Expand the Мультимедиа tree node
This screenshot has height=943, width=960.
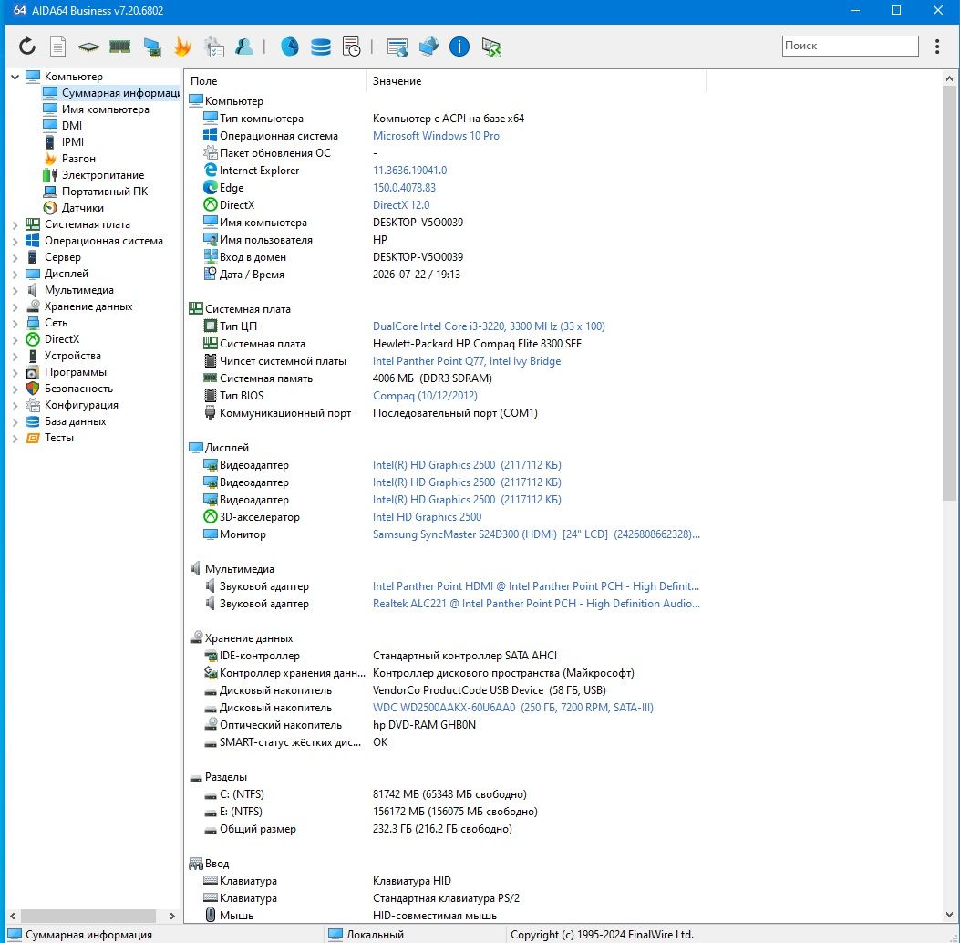coord(15,290)
